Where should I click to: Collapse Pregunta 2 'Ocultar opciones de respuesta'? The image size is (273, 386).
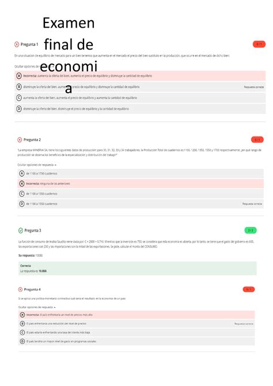click(37, 165)
